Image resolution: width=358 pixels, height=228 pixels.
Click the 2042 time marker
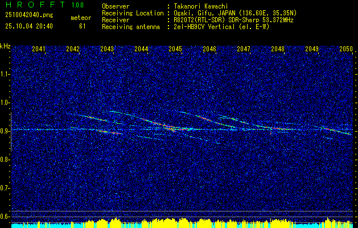click(73, 49)
